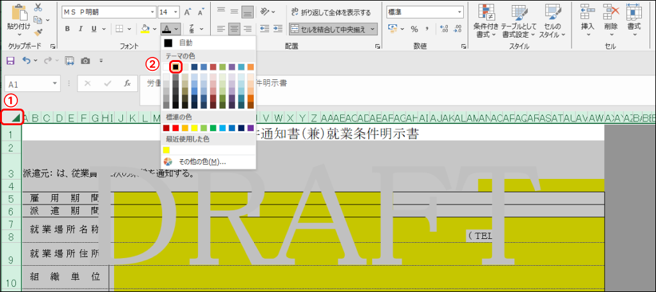656x292 pixels.
Task: Increase indent icon in alignment group
Action: point(278,29)
